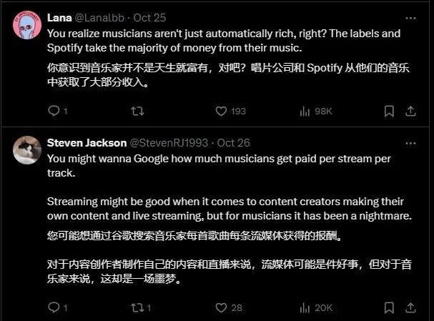Like Lana's tweet with 193 likes
Image resolution: width=434 pixels, height=321 pixels.
(222, 111)
